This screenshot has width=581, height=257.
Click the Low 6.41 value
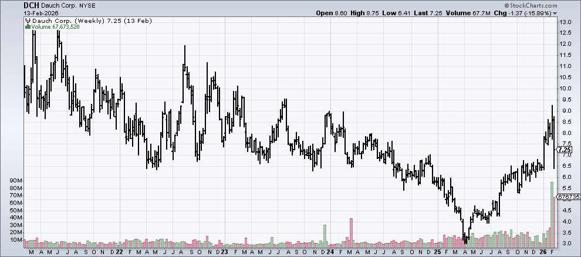coord(396,13)
